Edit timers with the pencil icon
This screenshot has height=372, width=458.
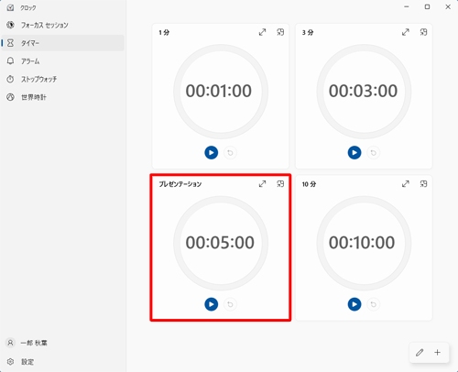420,353
